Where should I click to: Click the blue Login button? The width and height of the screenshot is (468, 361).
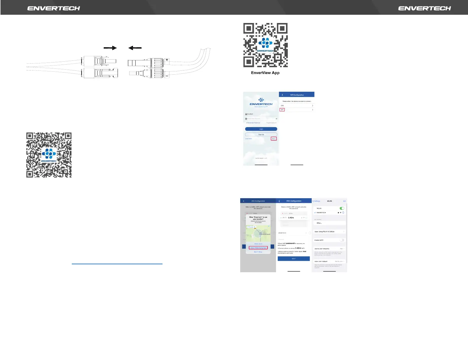coord(261,129)
